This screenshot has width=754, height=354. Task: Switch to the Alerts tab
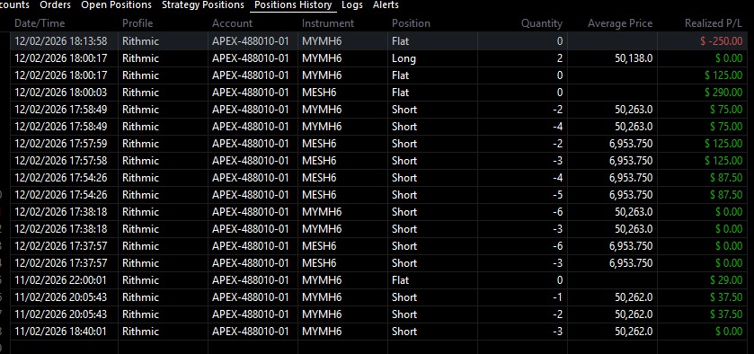386,5
